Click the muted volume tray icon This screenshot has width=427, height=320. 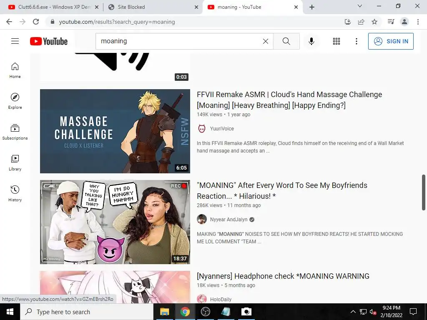(373, 312)
